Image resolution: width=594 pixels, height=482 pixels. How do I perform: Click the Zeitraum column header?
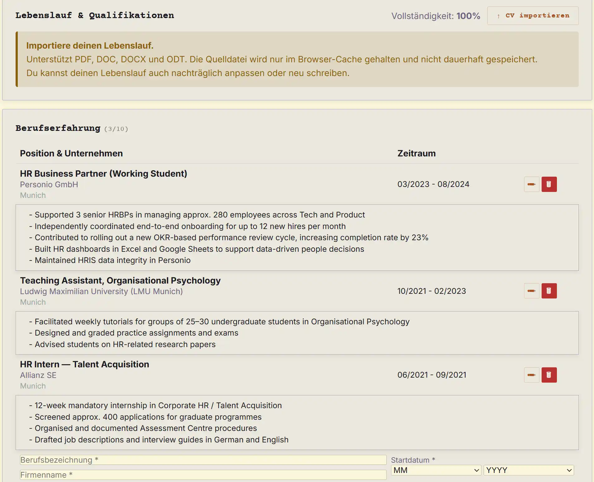(416, 153)
